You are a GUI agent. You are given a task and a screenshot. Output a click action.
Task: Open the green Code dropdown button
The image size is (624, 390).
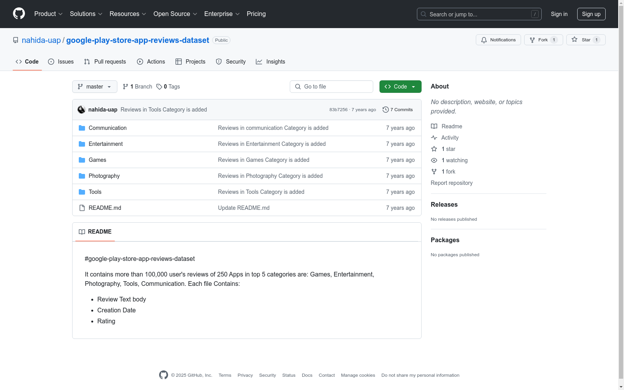[401, 87]
